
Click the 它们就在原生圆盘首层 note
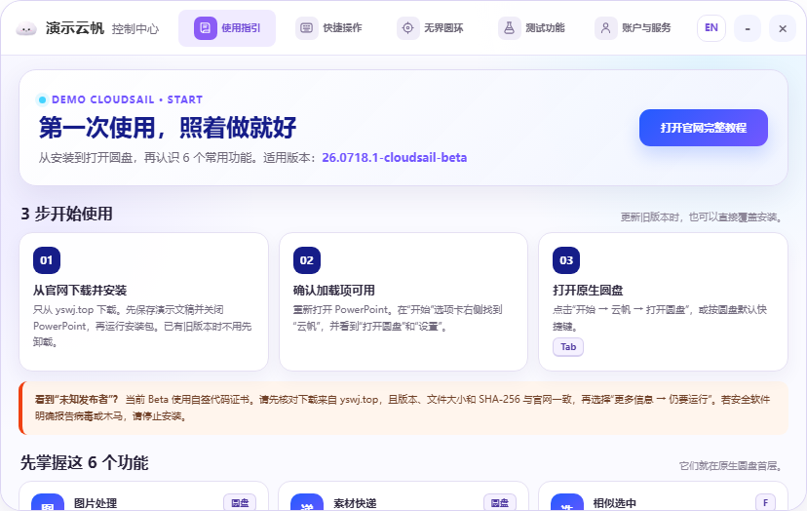point(732,466)
